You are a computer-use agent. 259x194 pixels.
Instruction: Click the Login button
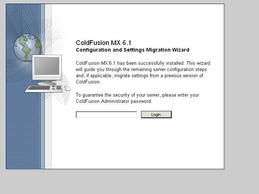[156, 115]
